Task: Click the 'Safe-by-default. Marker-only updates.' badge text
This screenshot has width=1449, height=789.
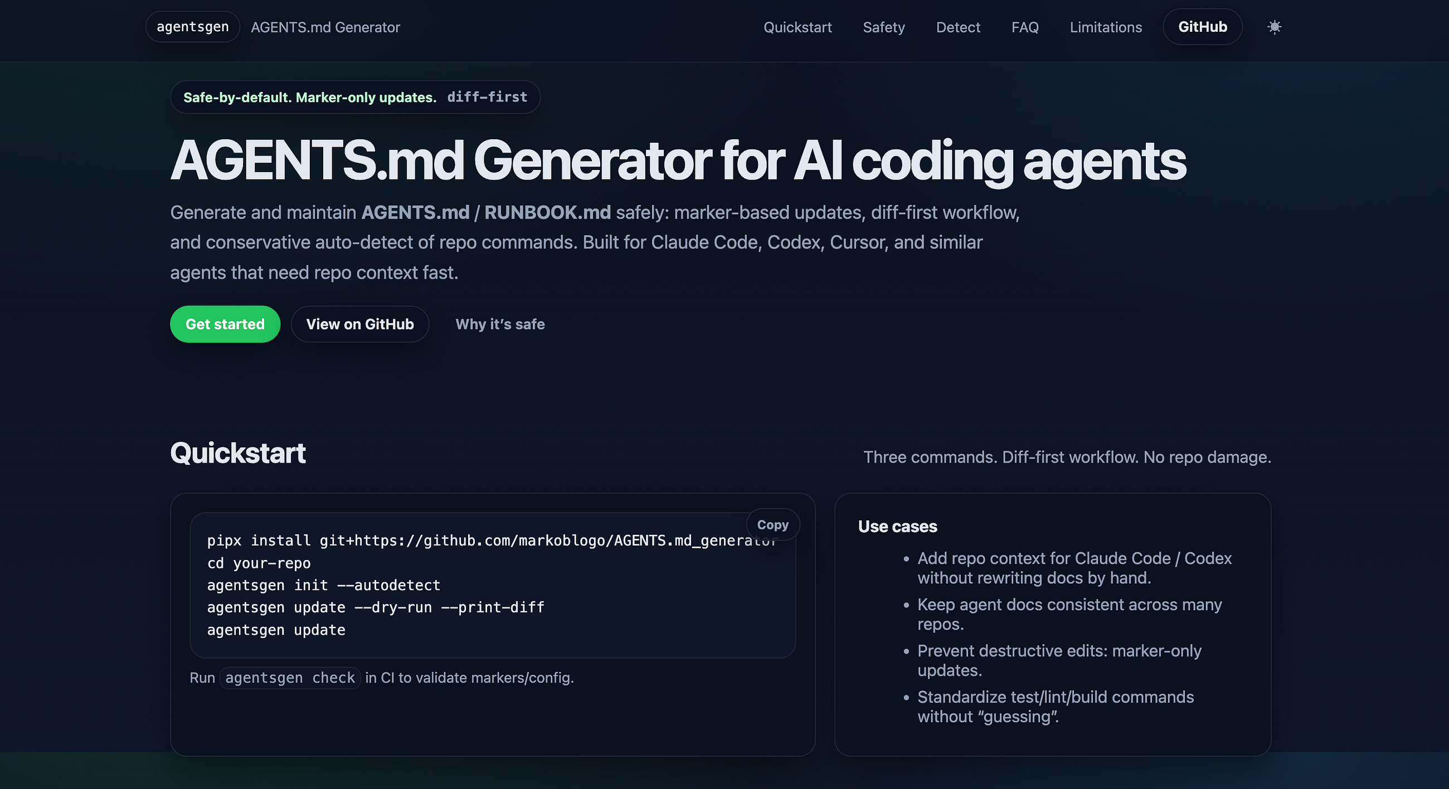Action: click(310, 98)
